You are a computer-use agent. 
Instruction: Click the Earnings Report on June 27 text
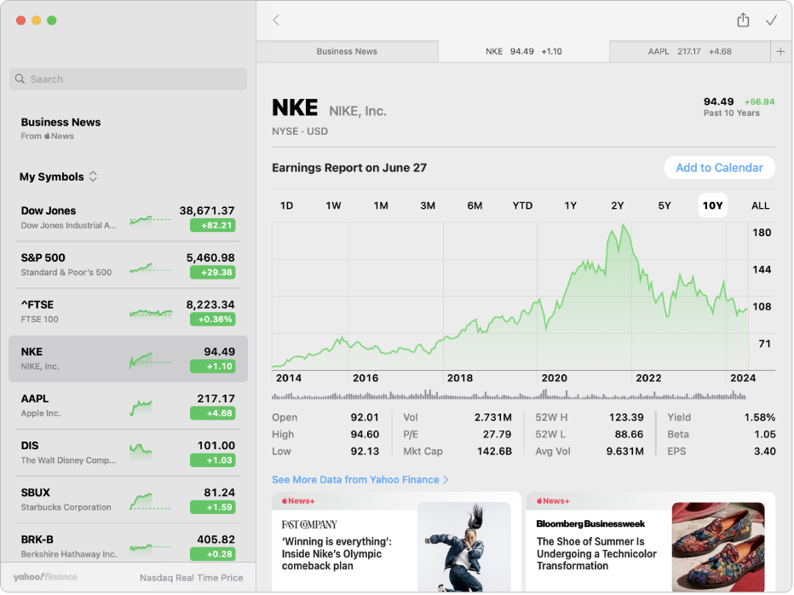[x=349, y=168]
